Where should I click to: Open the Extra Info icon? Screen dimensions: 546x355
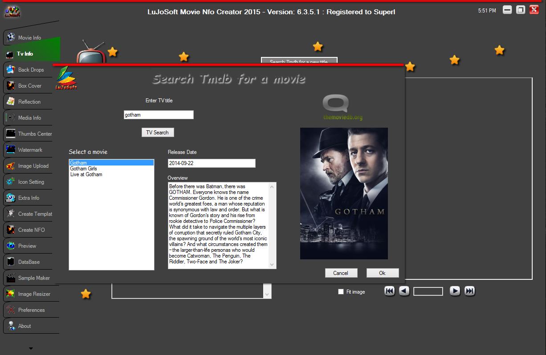[x=11, y=198]
